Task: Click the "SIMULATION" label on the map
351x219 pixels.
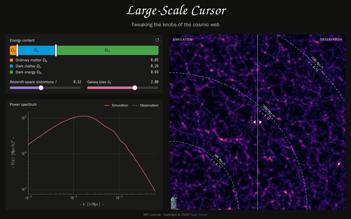Action: pos(183,39)
